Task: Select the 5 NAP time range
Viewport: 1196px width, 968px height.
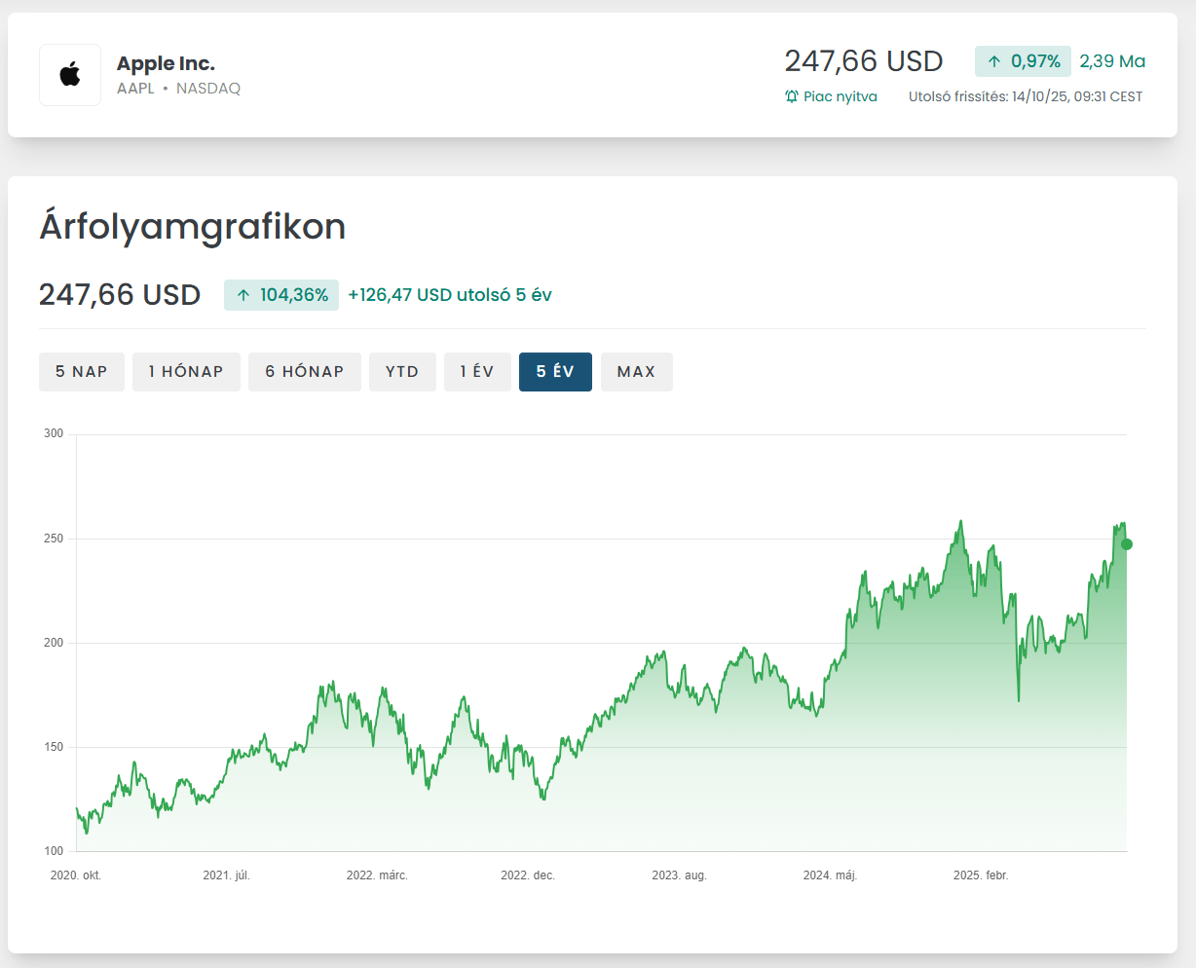Action: 82,372
